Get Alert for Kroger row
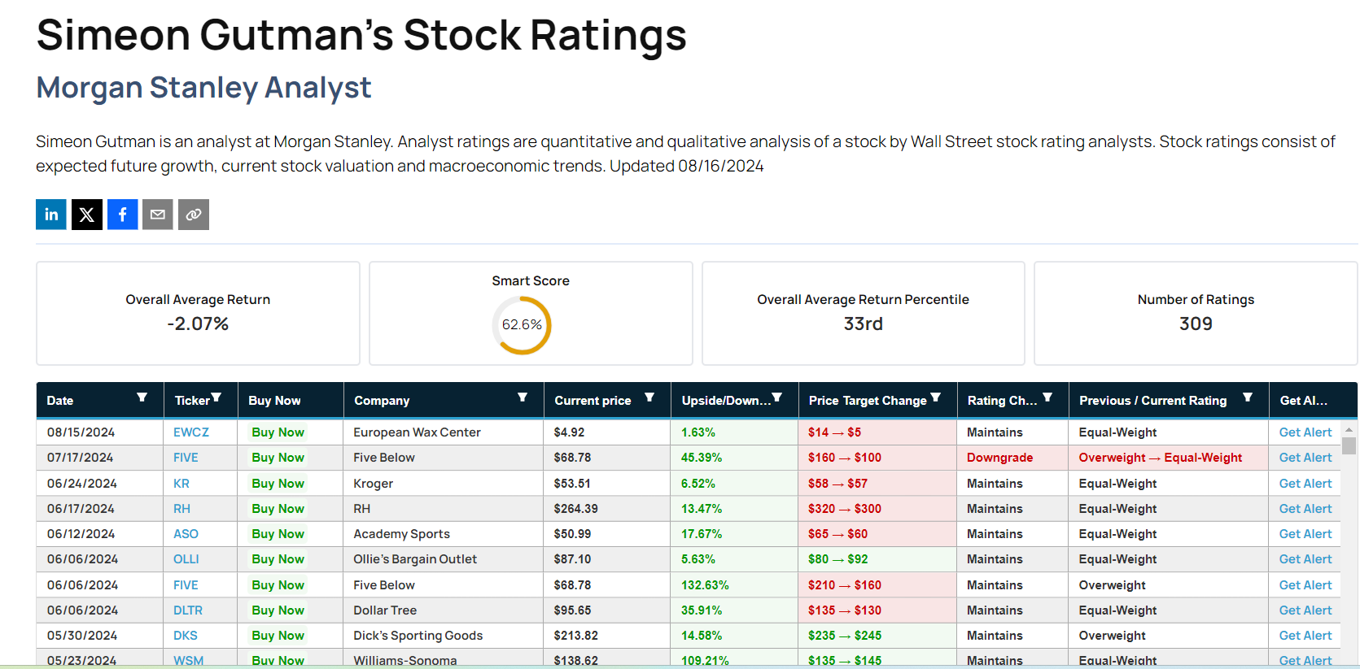The width and height of the screenshot is (1360, 669). pyautogui.click(x=1305, y=484)
